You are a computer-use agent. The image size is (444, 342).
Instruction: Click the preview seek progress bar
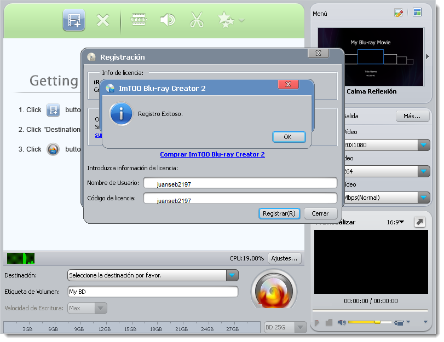(x=370, y=311)
